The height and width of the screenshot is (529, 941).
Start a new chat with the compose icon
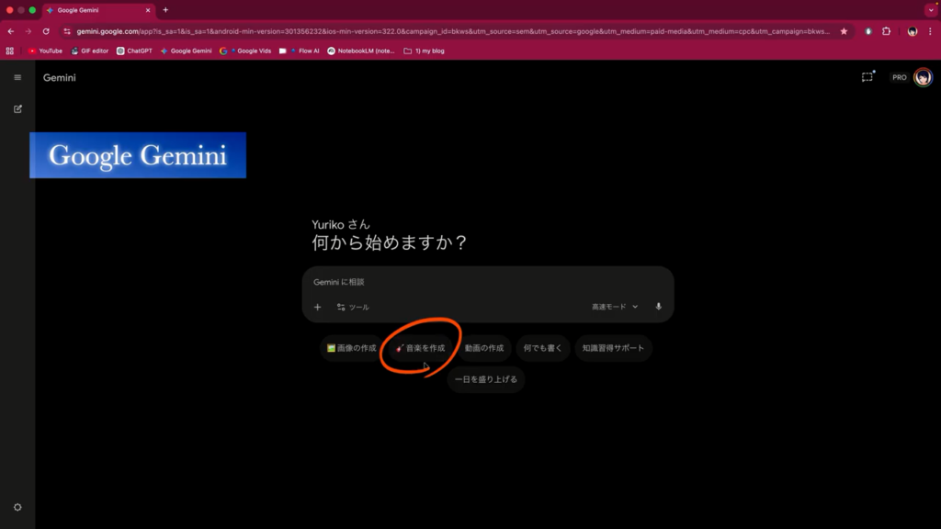(17, 109)
